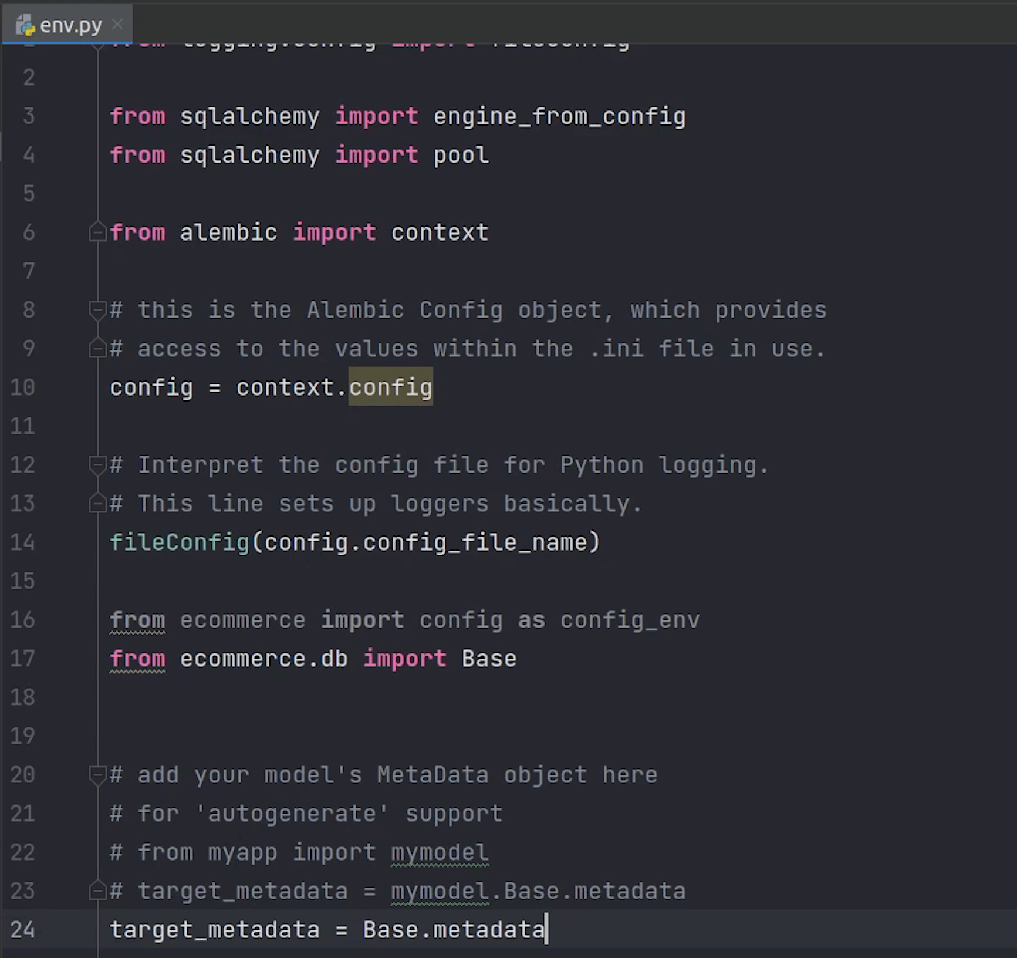Image resolution: width=1017 pixels, height=958 pixels.
Task: Switch to the env.py tab
Action: [70, 25]
